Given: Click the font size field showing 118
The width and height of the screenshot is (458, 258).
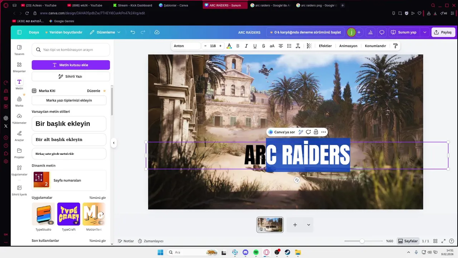Looking at the screenshot, I should [213, 46].
